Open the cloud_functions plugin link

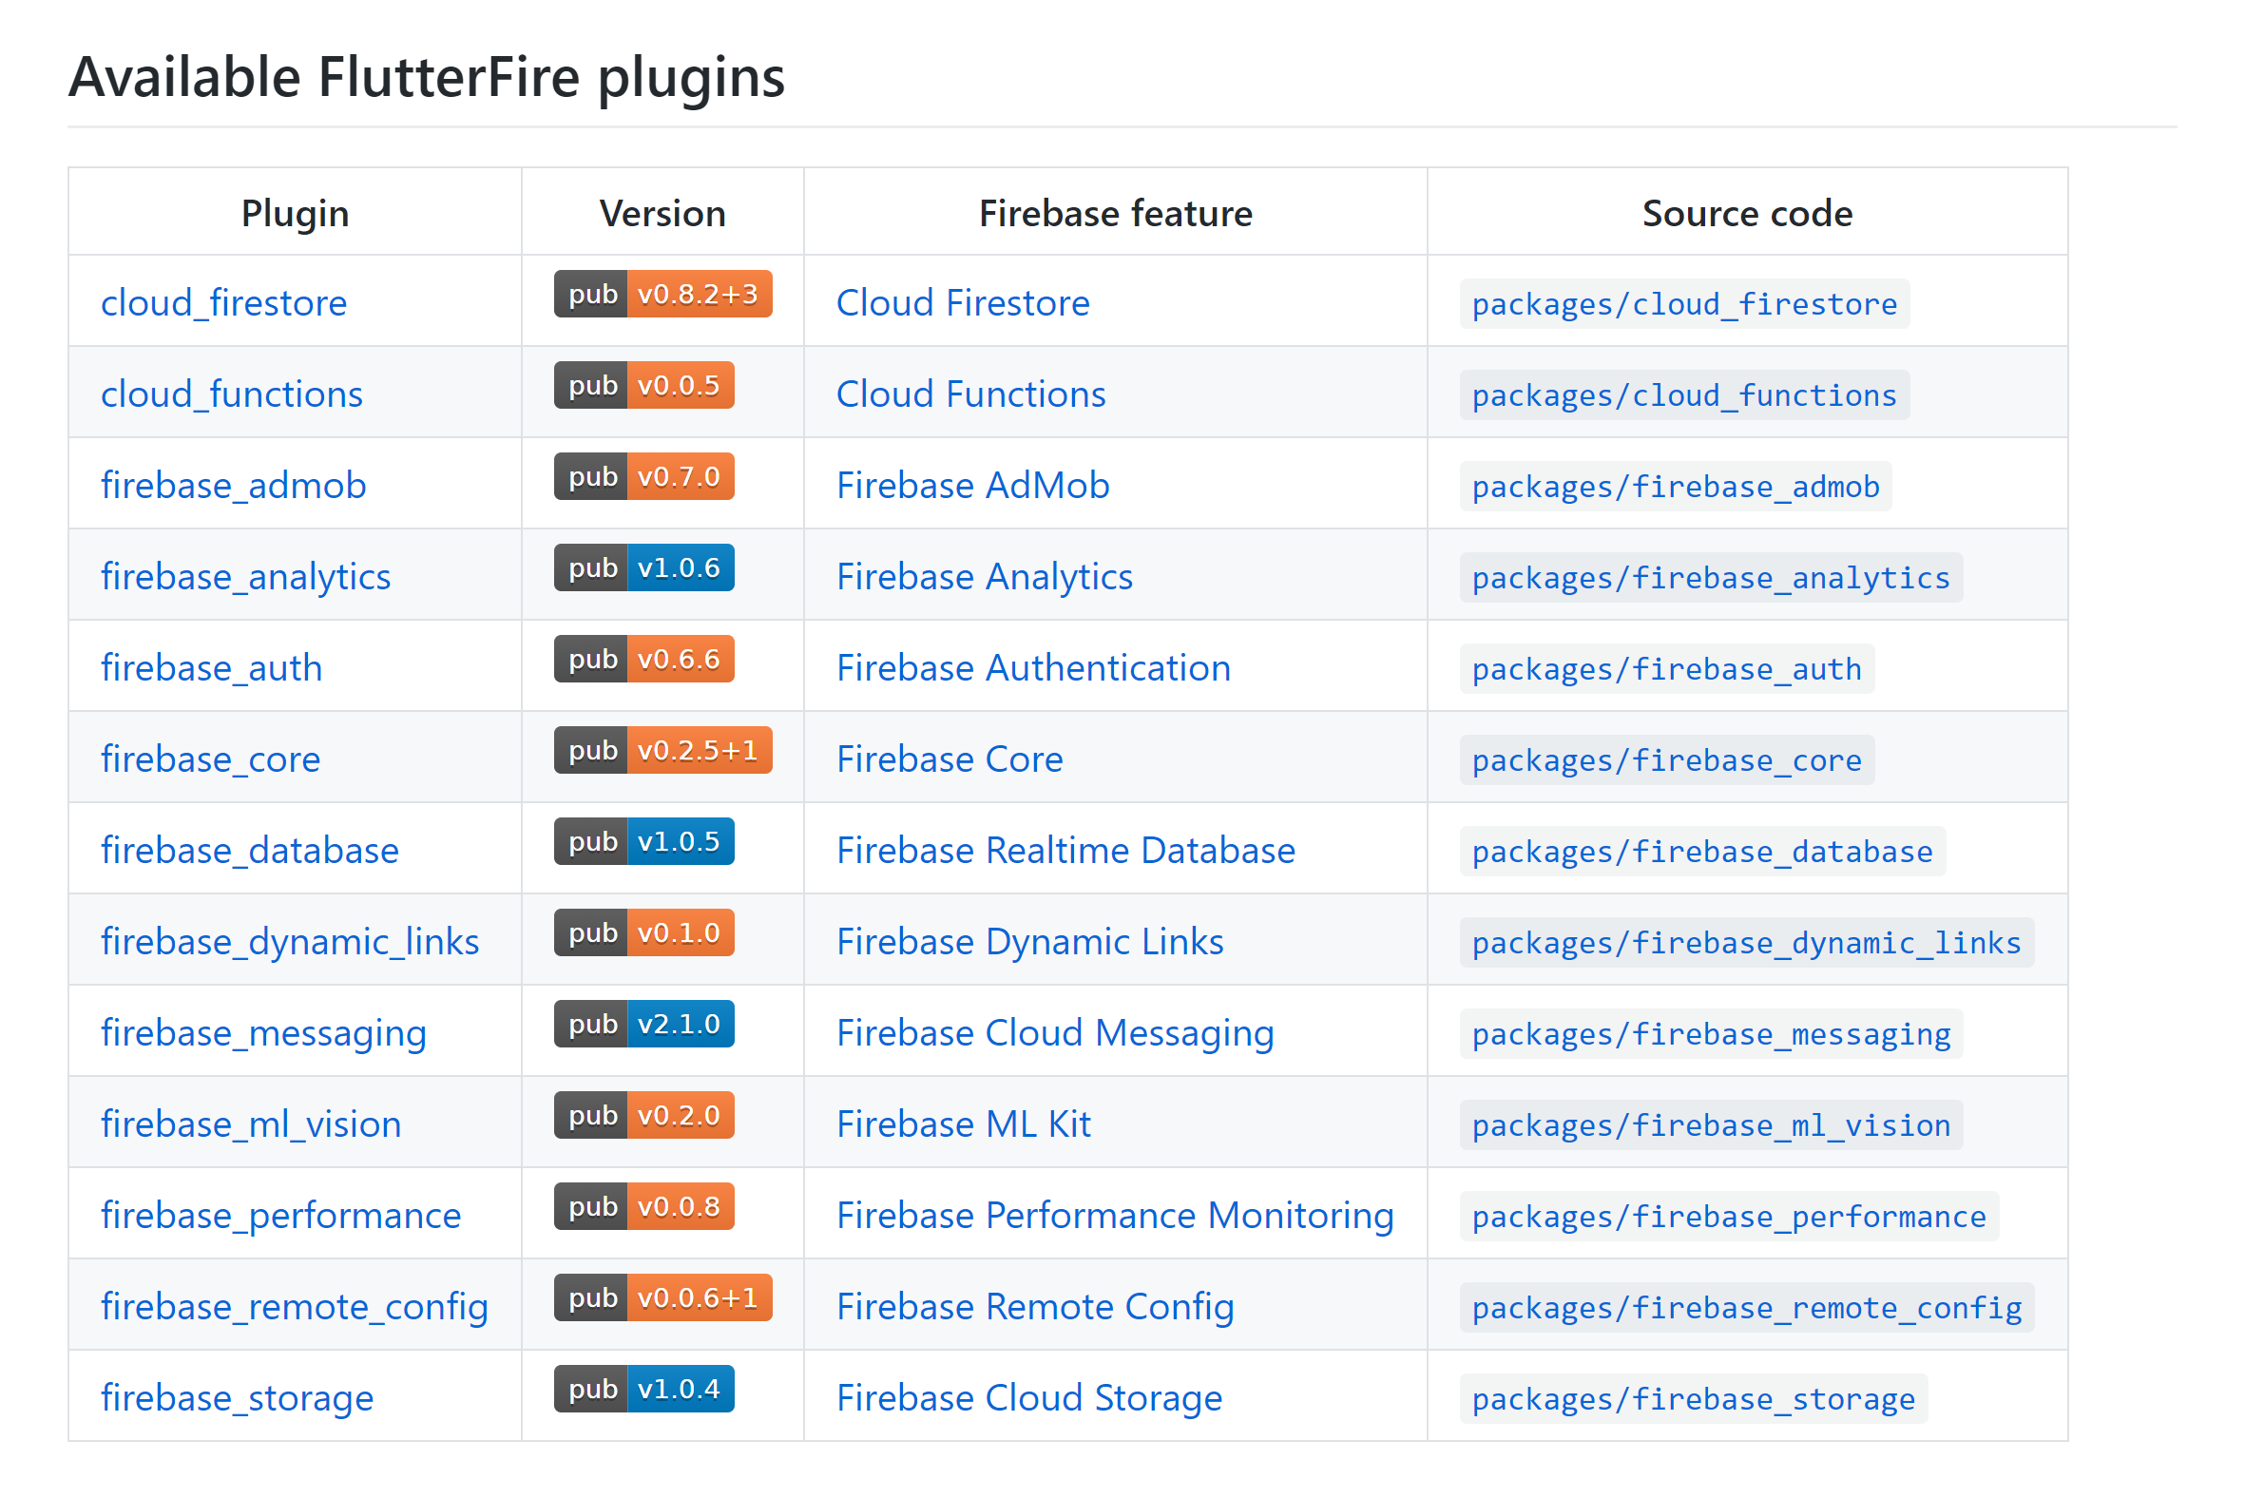(x=231, y=394)
